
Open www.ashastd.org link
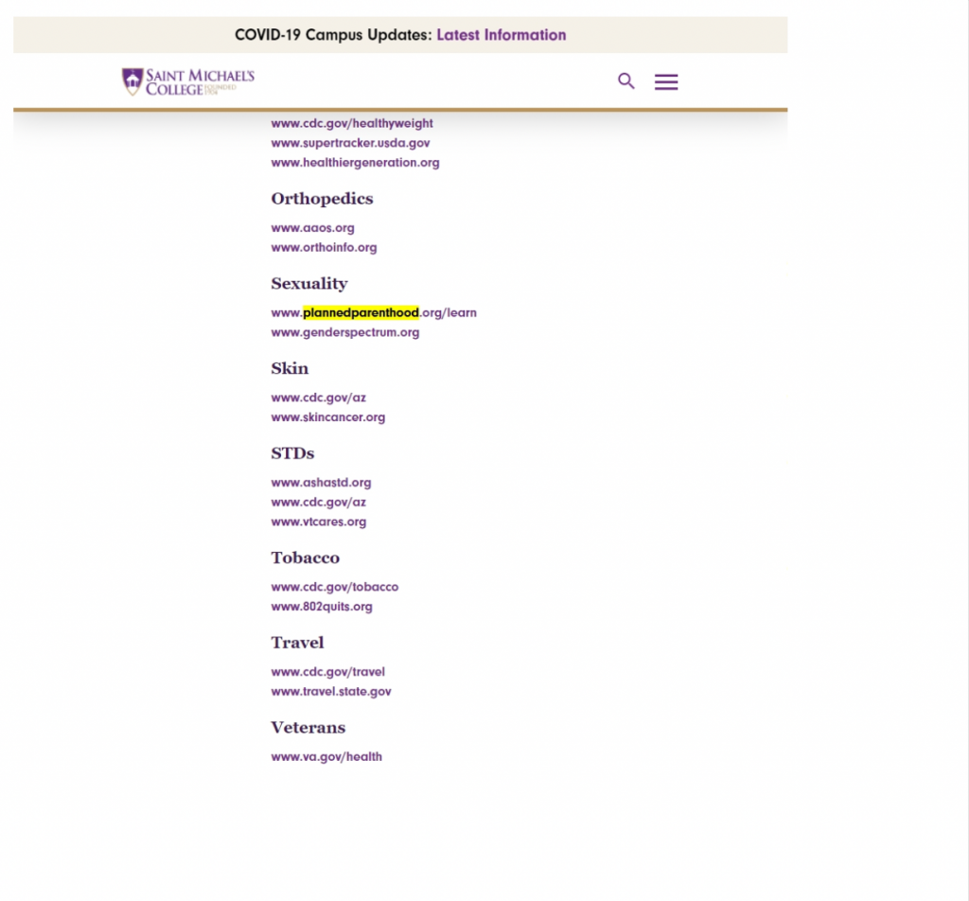click(x=322, y=483)
